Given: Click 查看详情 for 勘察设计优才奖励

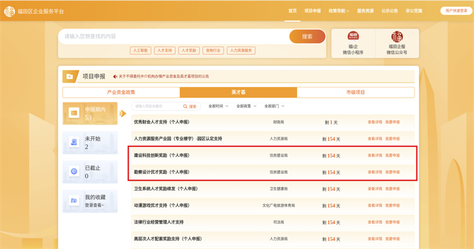Looking at the screenshot, I should click(375, 172).
